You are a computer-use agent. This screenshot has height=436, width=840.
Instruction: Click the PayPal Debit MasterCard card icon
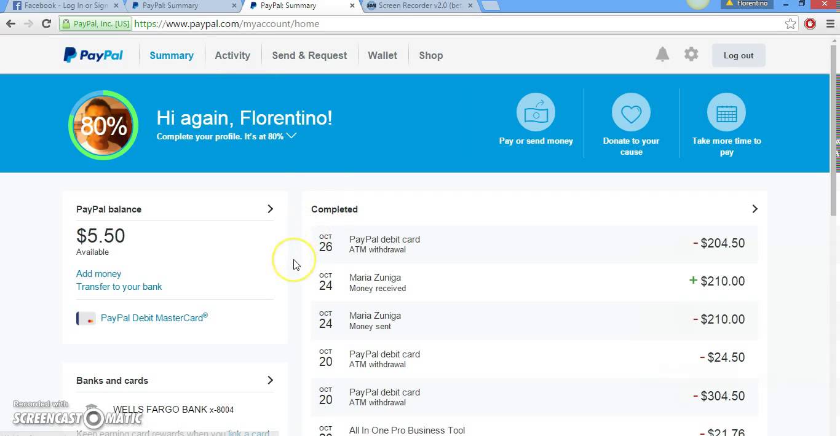pos(86,318)
